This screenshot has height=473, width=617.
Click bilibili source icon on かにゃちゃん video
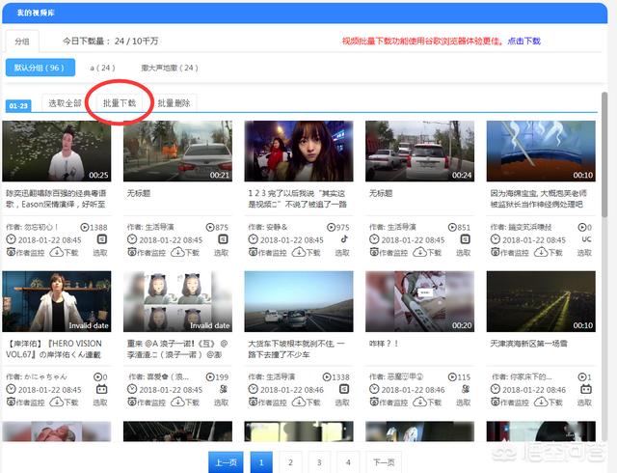102,389
